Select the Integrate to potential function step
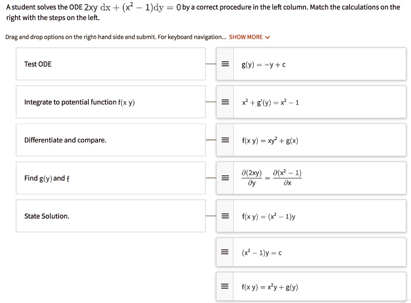The width and height of the screenshot is (411, 303). (110, 102)
